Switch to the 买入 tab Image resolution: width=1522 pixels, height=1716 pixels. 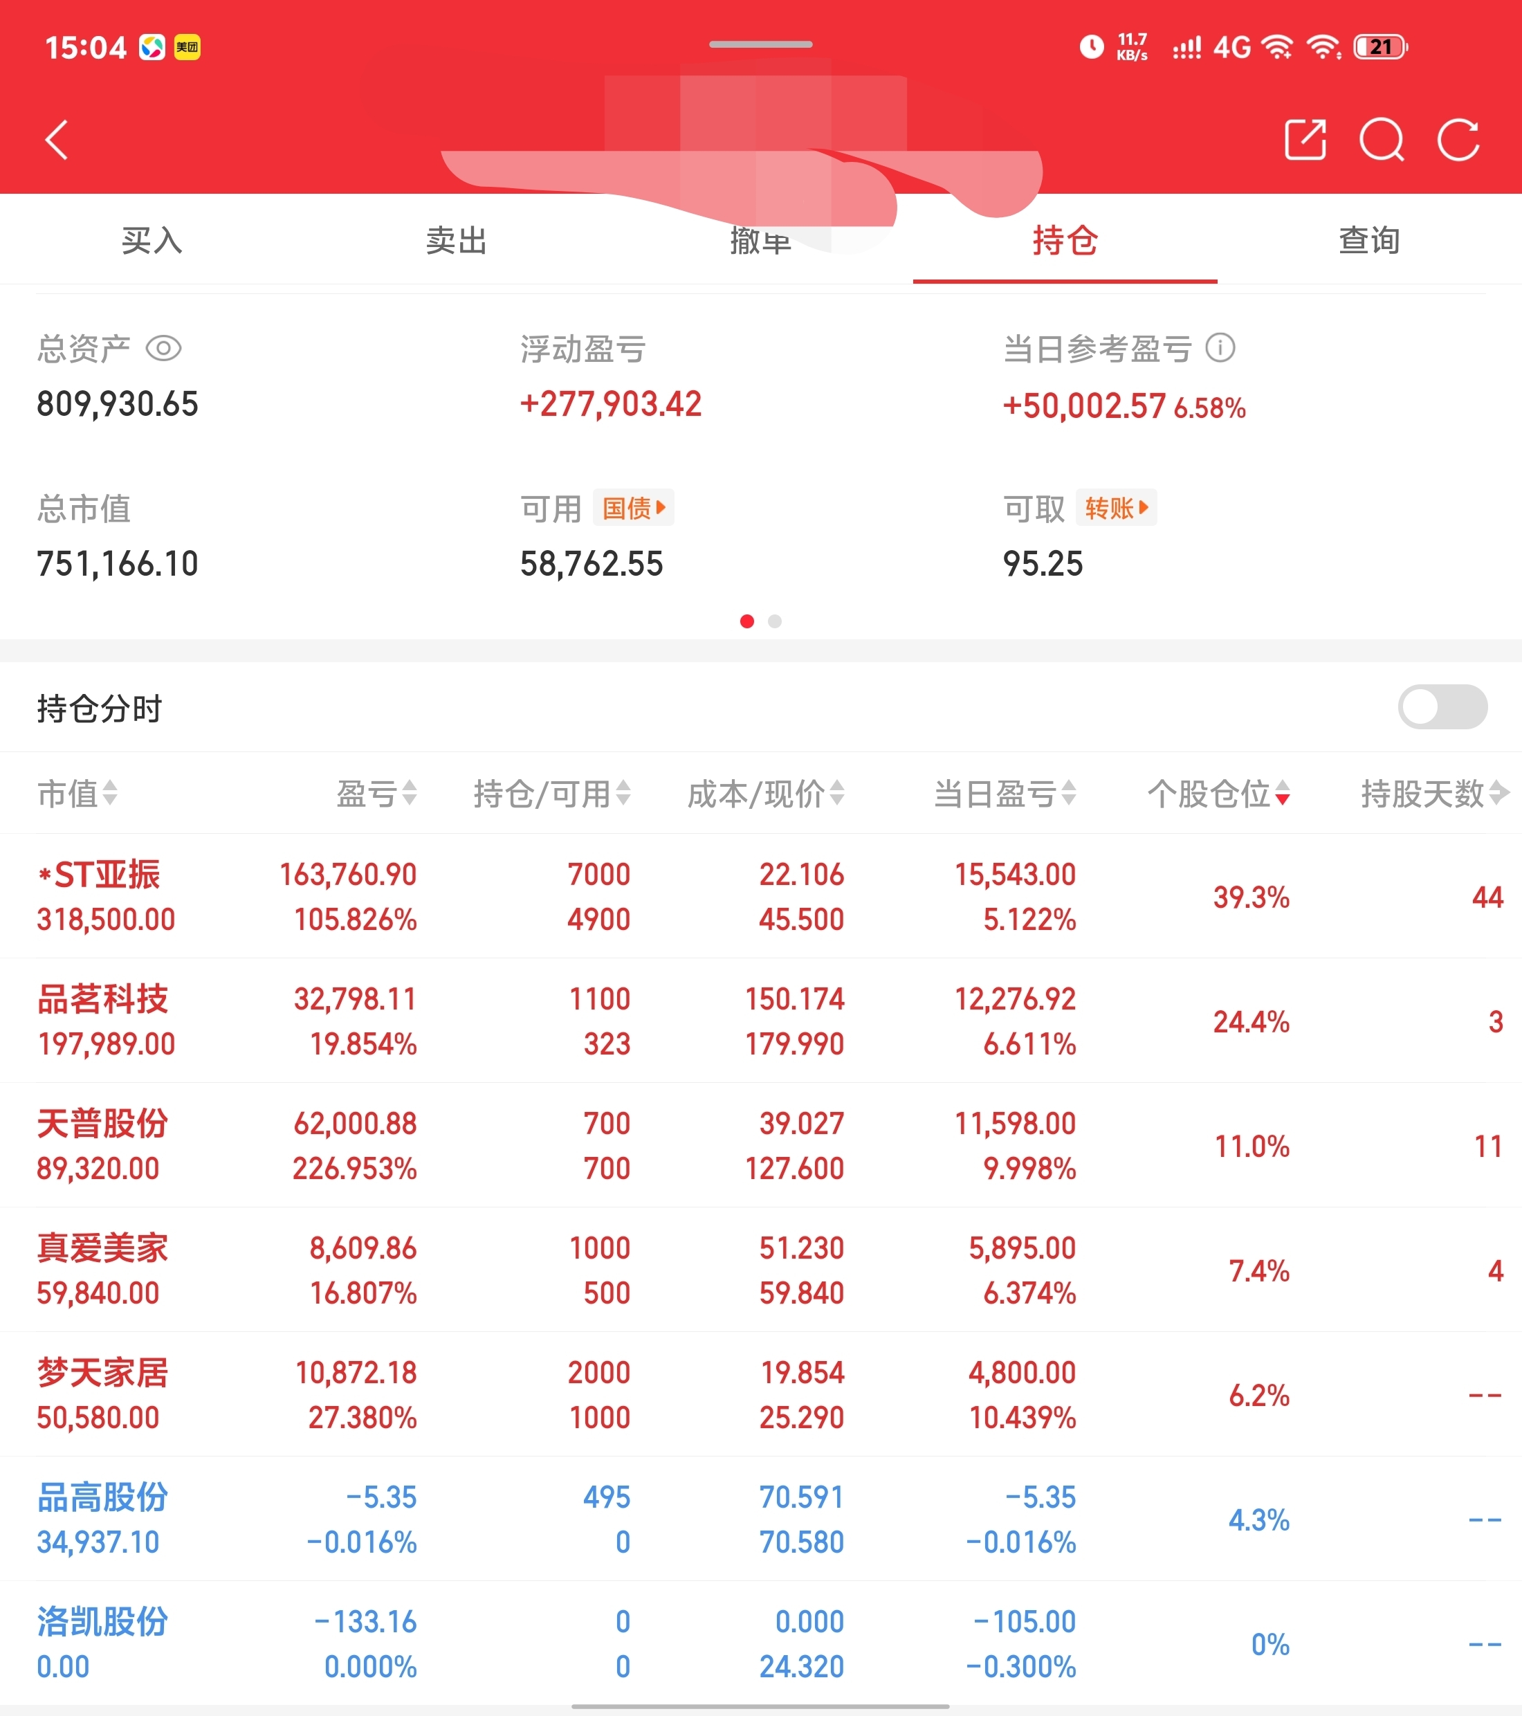click(x=152, y=240)
